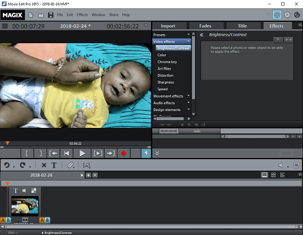The width and height of the screenshot is (303, 235).
Task: Toggle the lightning preview rendering button
Action: click(x=146, y=153)
